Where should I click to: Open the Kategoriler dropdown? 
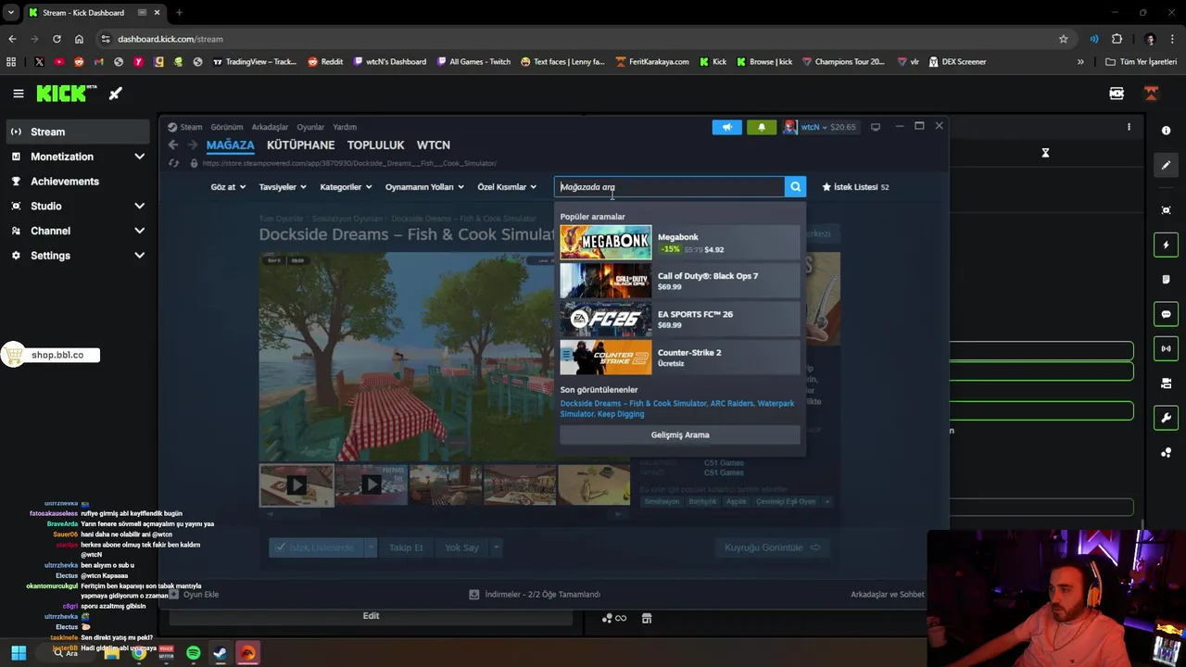point(346,187)
